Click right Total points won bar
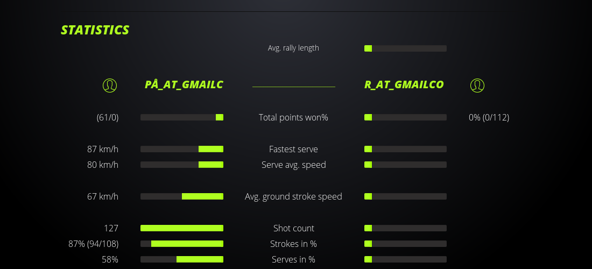Screen dimensions: 592x269 coord(405,117)
